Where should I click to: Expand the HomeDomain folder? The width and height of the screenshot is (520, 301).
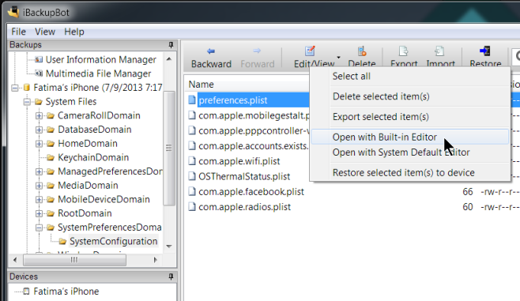pyautogui.click(x=40, y=144)
